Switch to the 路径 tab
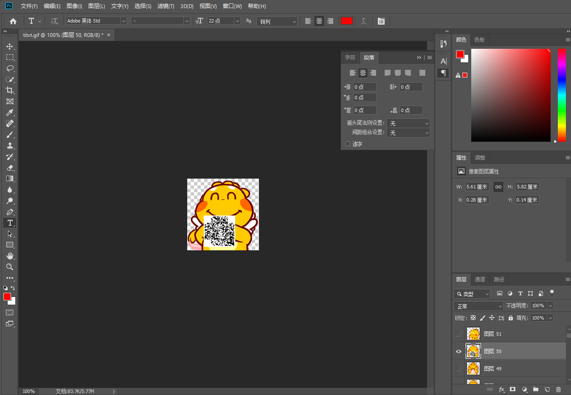Viewport: 571px width, 395px height. pyautogui.click(x=499, y=279)
